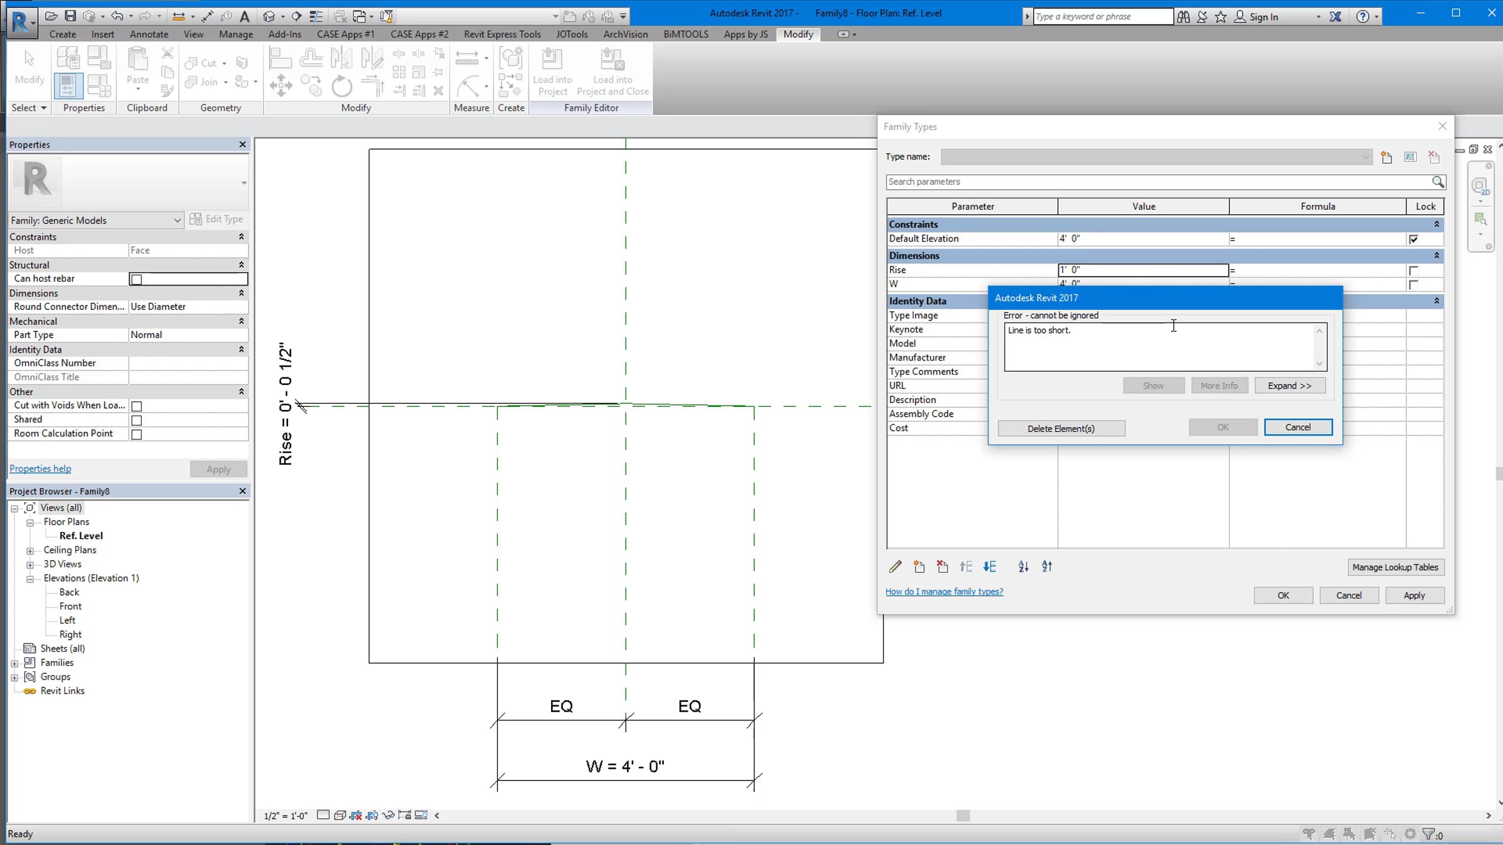Click the new type icon beside Type name

pos(1387,157)
